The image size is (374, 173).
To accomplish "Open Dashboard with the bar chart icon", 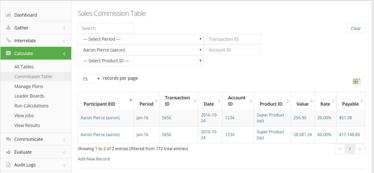I will (8, 15).
